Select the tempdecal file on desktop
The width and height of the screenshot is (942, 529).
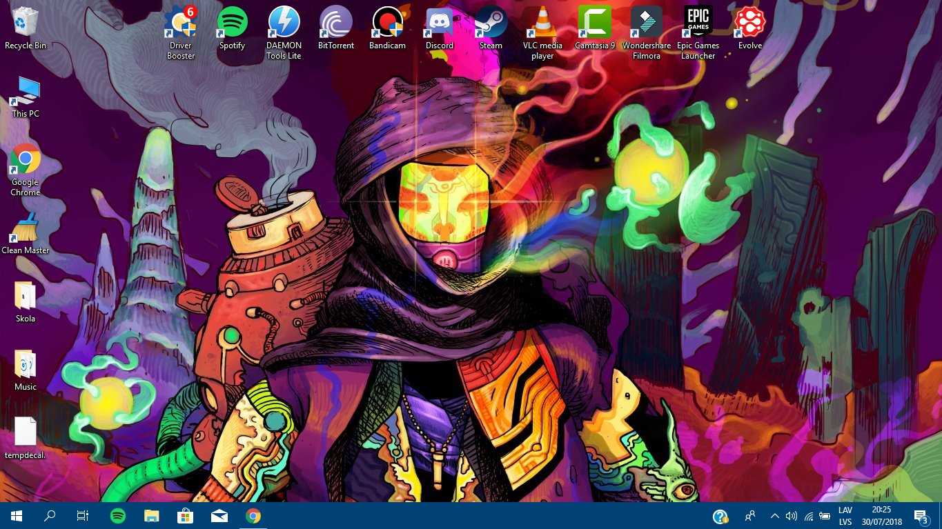coord(26,438)
